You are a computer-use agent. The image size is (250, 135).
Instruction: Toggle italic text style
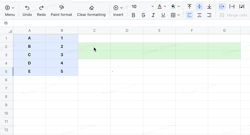pos(153,15)
